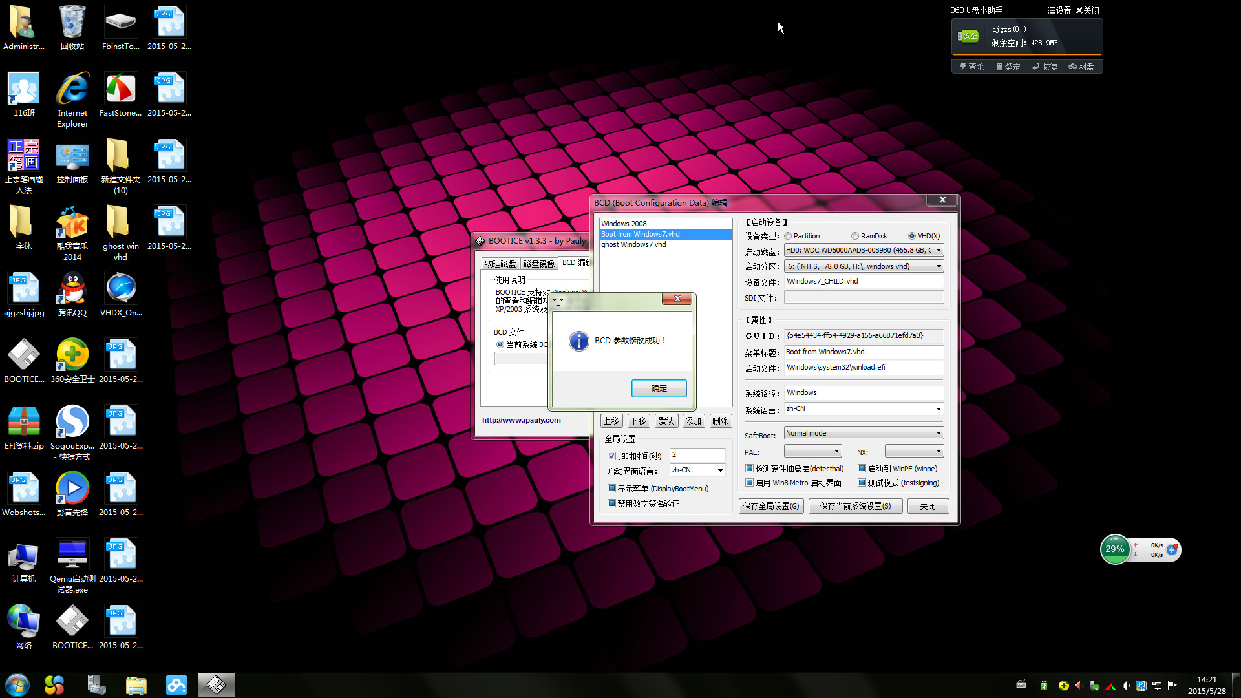1241x698 pixels.
Task: Toggle 禁用数字签名验证 checkbox
Action: coord(611,503)
